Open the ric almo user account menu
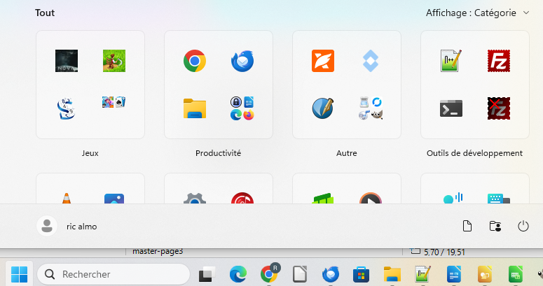Image resolution: width=543 pixels, height=286 pixels. coord(67,226)
